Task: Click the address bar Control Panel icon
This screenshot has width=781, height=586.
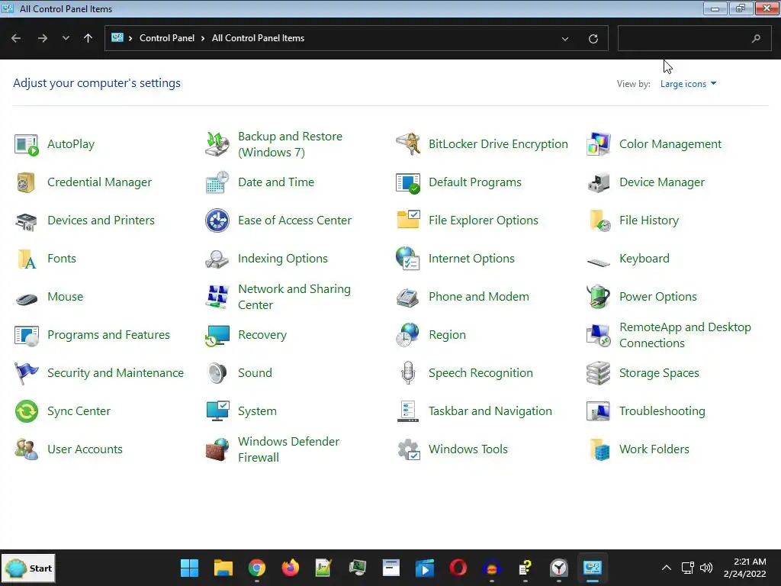Action: coord(117,38)
